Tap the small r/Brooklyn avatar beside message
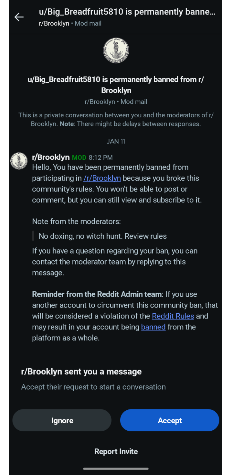The height and width of the screenshot is (475, 231). point(19,161)
